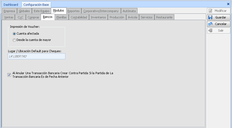This screenshot has width=232, height=128.
Task: Click the Cancelar button's undo arrow icon
Action: [211, 24]
